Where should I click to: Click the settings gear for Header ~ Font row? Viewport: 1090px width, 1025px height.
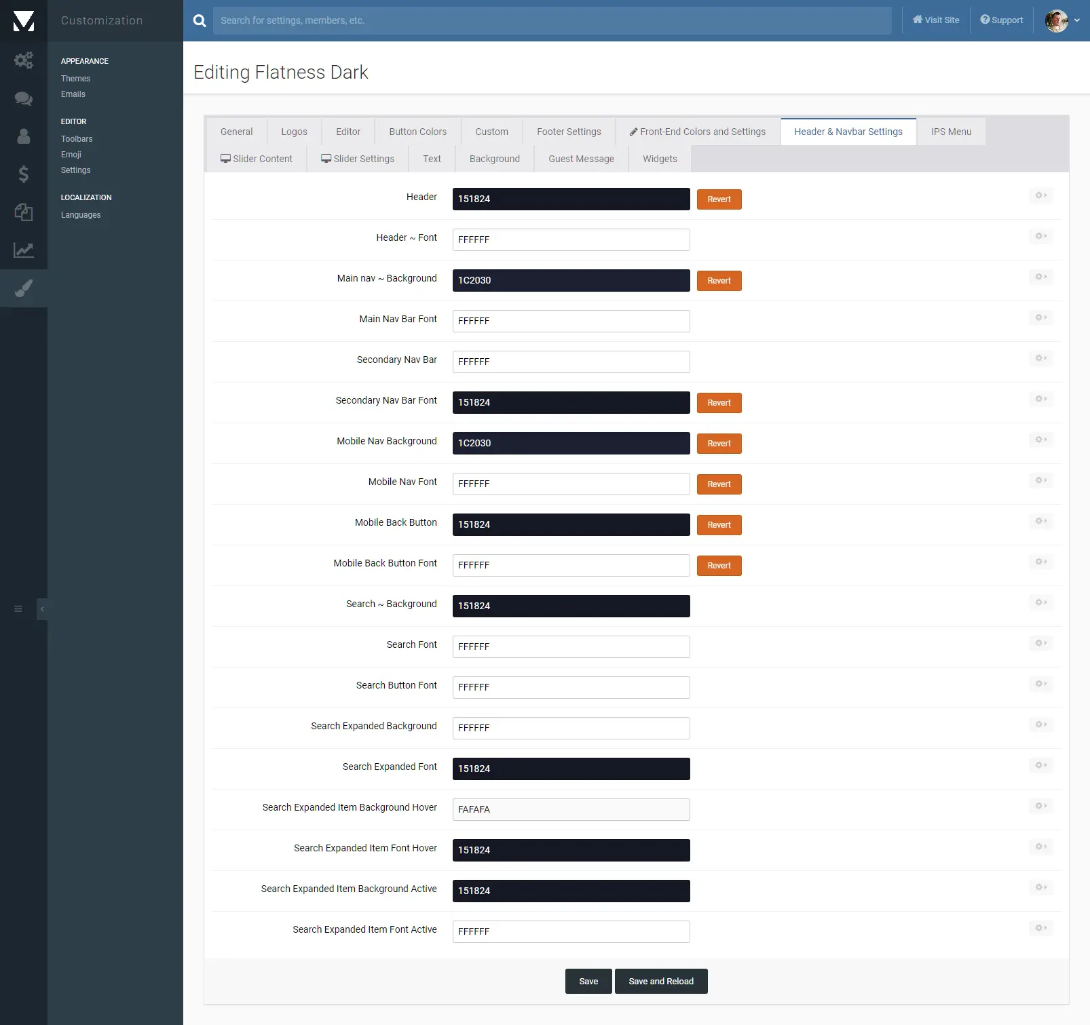(x=1041, y=236)
